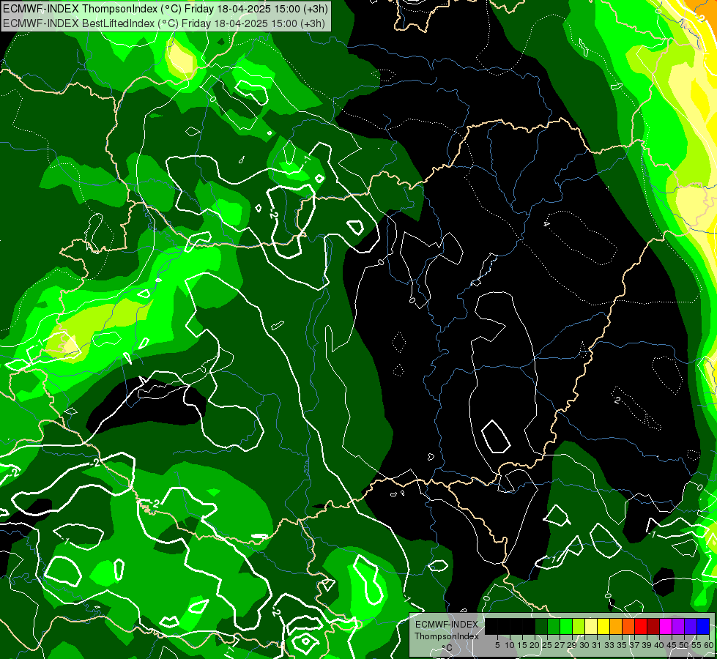Click the legend tick value 60

pyautogui.click(x=709, y=645)
